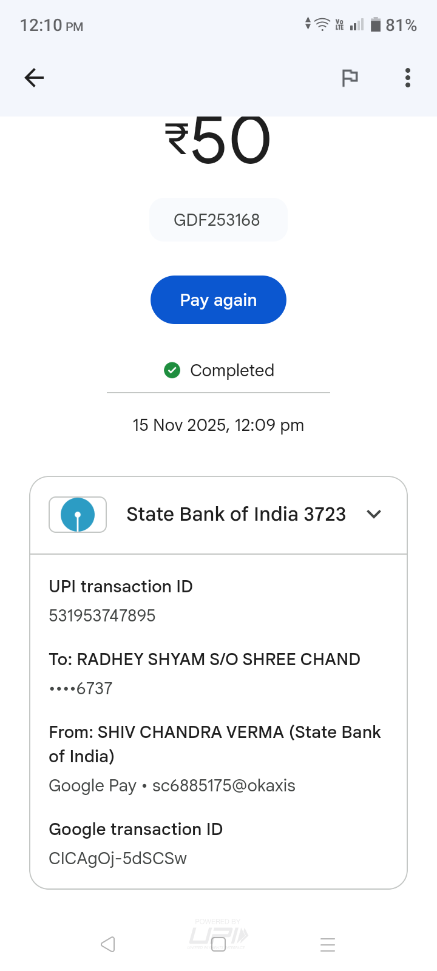Tap the back arrow icon
Viewport: 437px width, 971px height.
tap(34, 78)
